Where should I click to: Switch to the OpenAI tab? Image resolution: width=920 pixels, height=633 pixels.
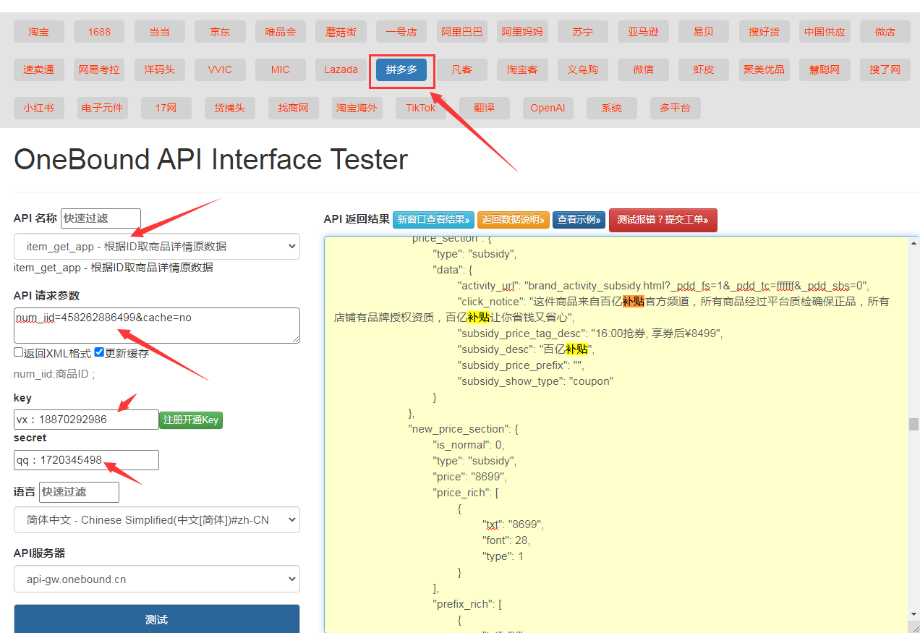(548, 108)
